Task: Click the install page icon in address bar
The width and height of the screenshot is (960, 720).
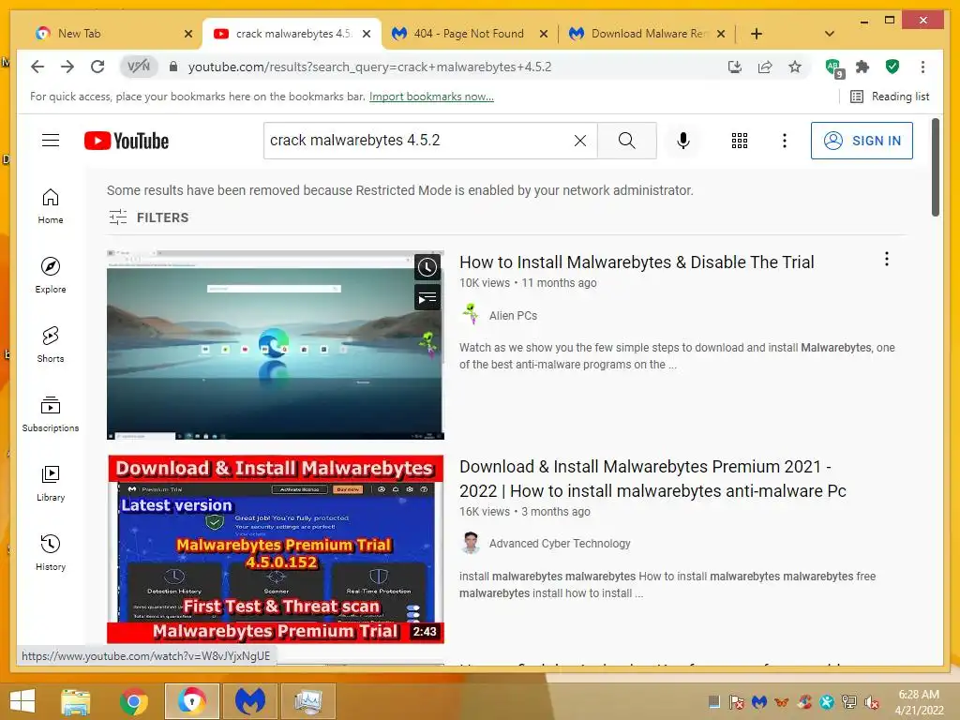Action: 735,67
